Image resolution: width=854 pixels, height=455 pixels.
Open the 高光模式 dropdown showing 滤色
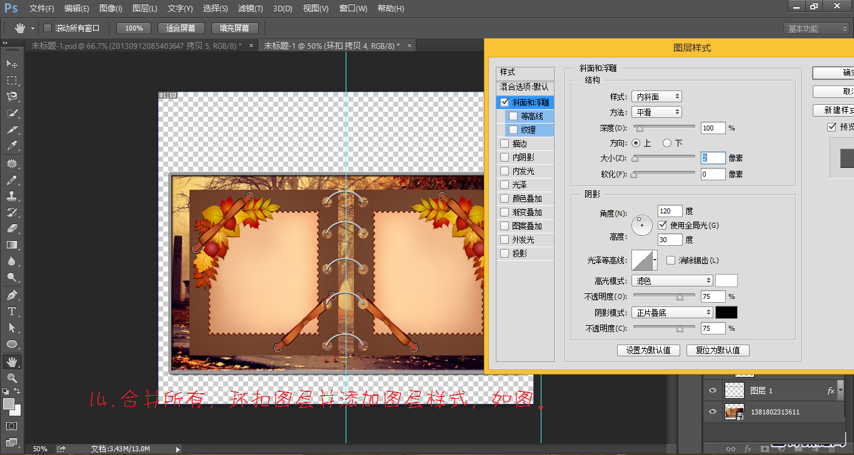coord(672,281)
